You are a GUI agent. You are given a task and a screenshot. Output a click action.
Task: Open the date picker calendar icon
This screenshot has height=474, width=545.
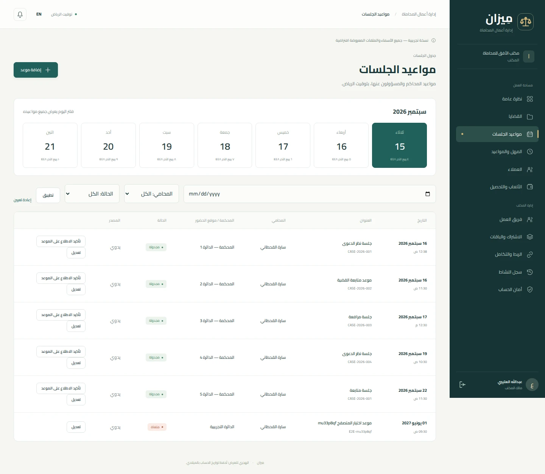[x=428, y=194]
